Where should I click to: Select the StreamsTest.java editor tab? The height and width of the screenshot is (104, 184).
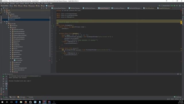point(104,8)
